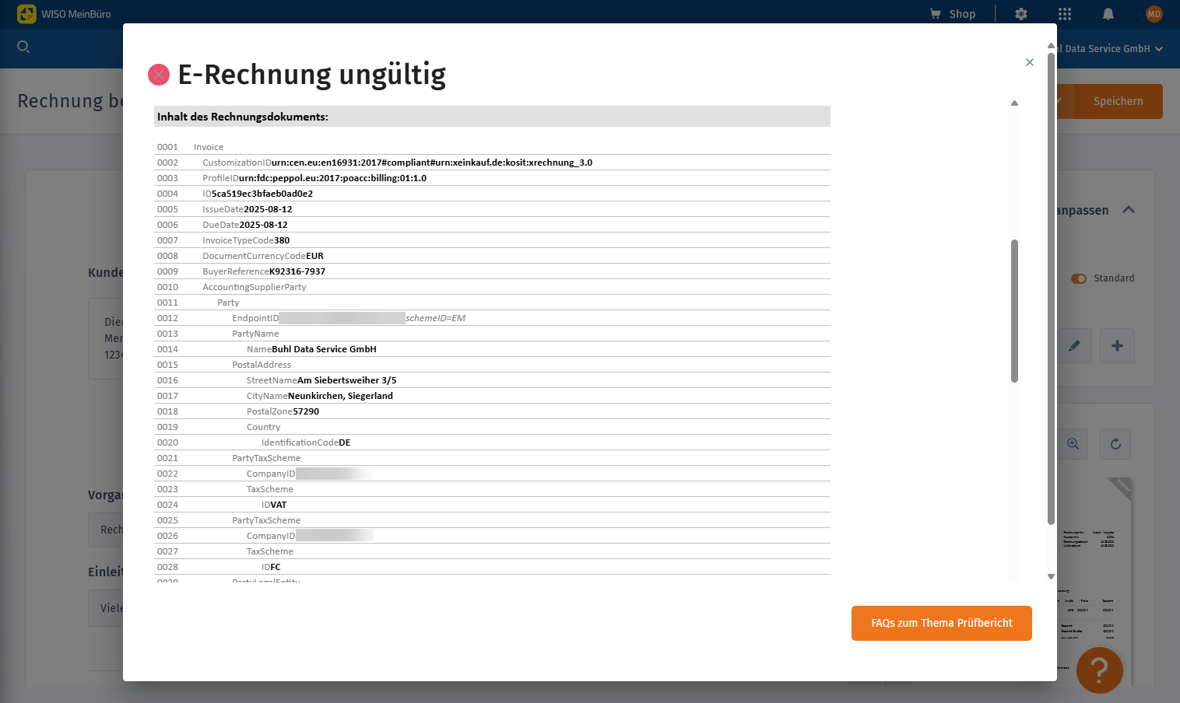Click IssueDate 2025-08-12 row

[492, 209]
